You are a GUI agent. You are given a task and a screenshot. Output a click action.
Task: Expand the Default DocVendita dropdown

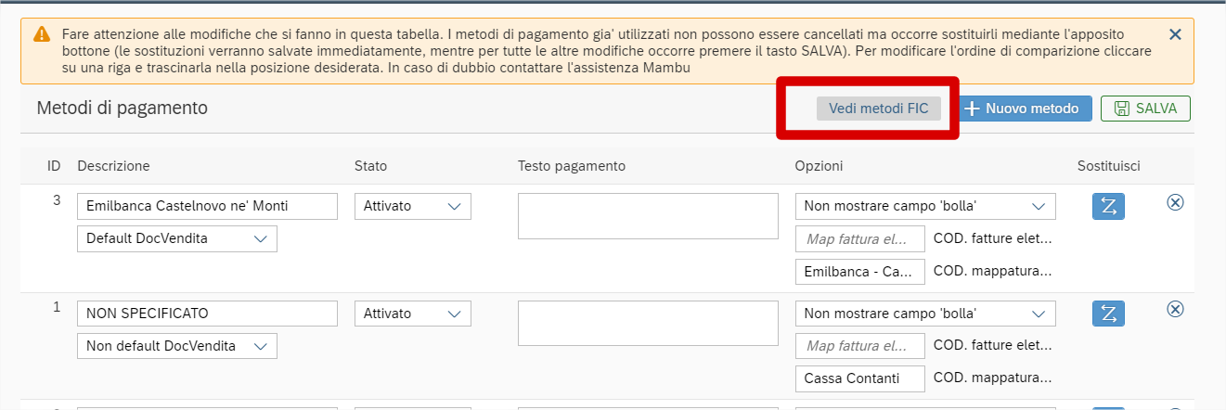176,238
